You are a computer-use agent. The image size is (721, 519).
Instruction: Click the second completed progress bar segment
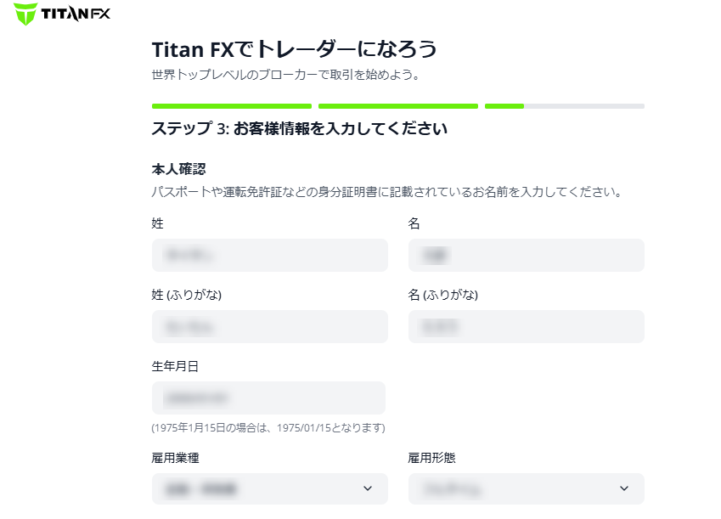pos(397,106)
